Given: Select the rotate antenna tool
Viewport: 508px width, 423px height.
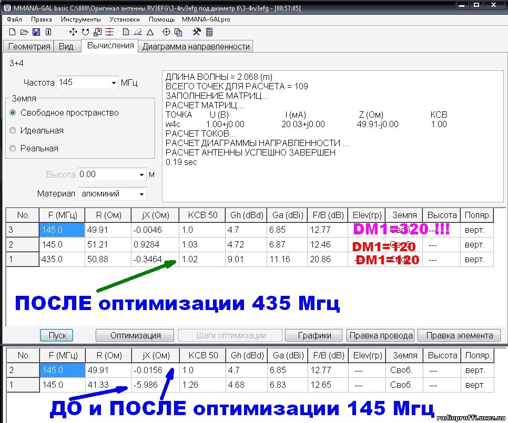Looking at the screenshot, I should click(x=85, y=32).
